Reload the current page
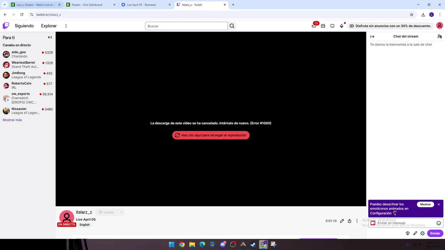The image size is (445, 250). 22,15
